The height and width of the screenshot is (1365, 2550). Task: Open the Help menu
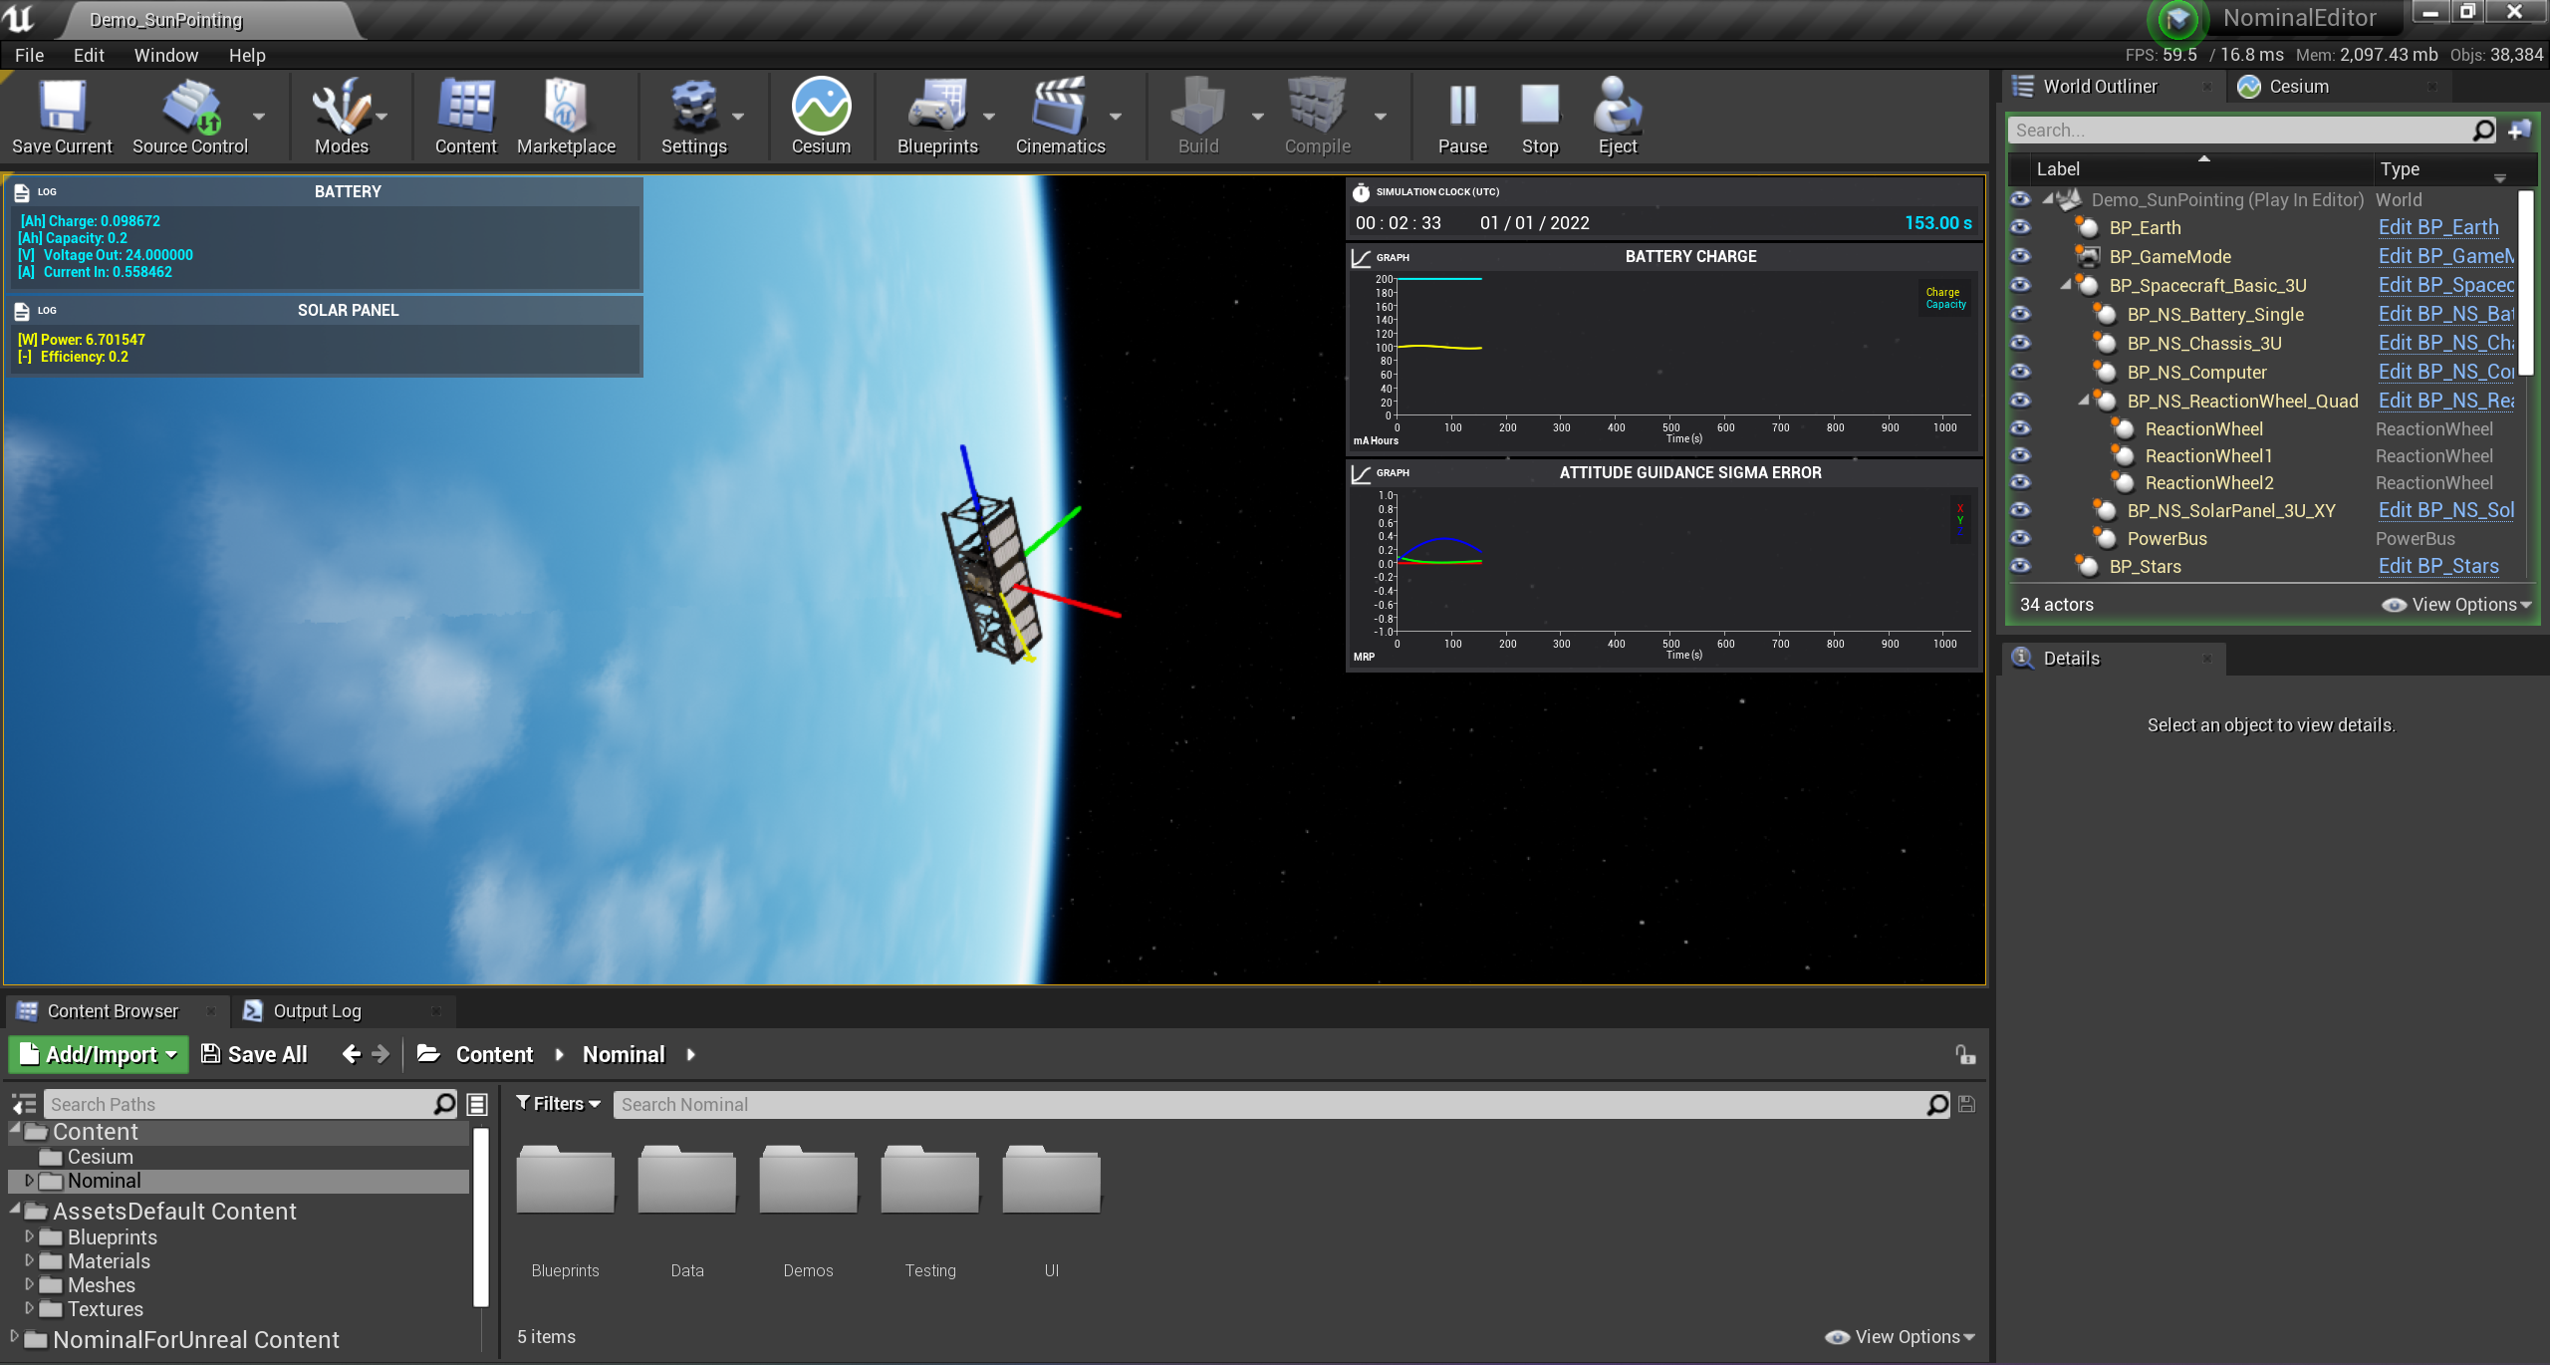(247, 56)
